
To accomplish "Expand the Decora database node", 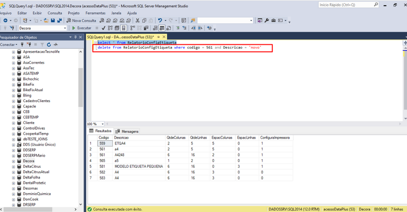I will 14,161.
